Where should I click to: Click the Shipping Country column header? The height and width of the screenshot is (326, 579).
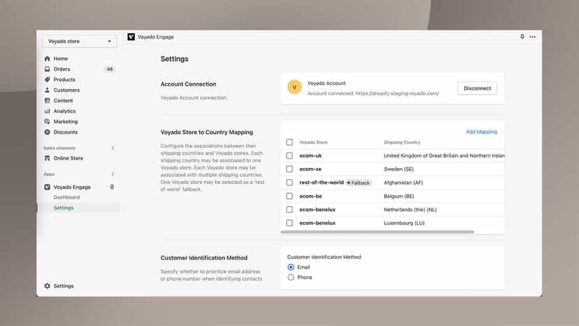coord(402,142)
